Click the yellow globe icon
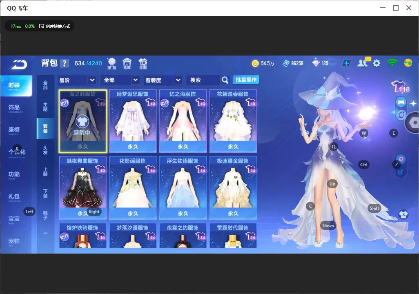The image size is (419, 294). pos(408,63)
